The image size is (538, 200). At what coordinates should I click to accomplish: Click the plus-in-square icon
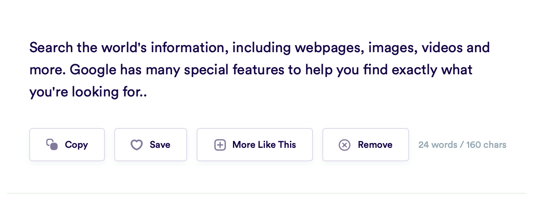220,145
